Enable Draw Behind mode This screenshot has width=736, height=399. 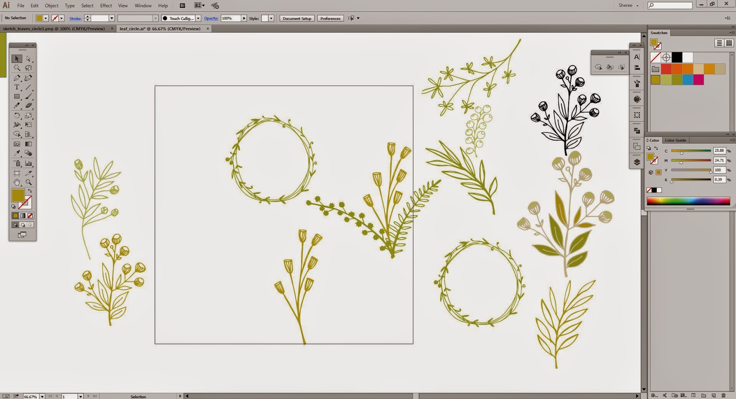click(x=23, y=225)
